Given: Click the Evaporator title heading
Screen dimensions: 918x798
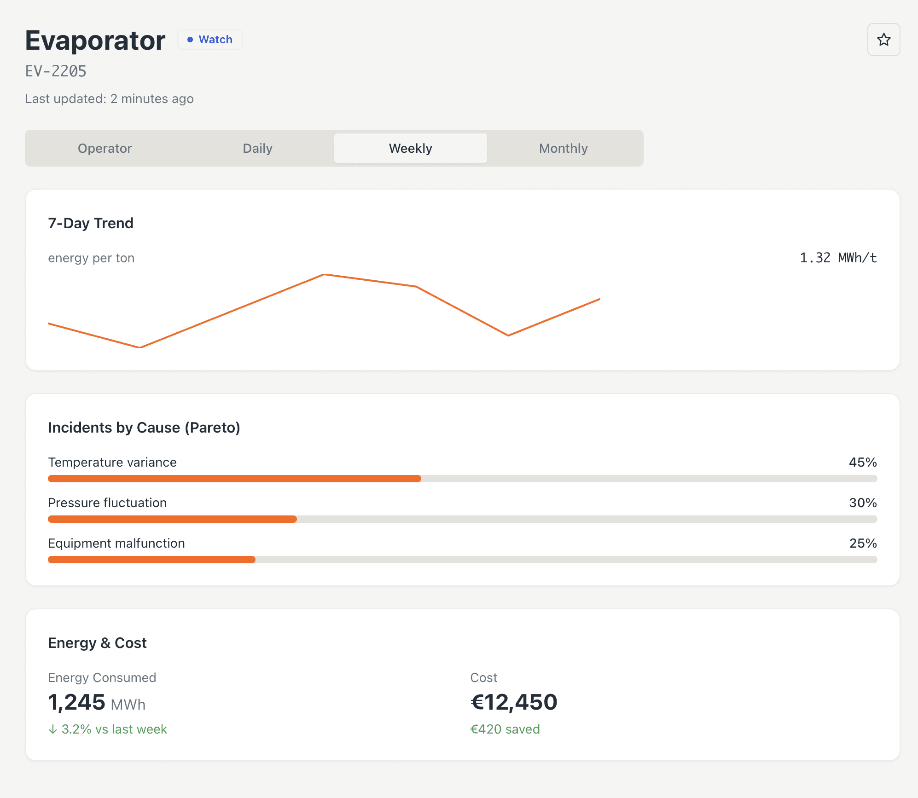Looking at the screenshot, I should pos(95,40).
